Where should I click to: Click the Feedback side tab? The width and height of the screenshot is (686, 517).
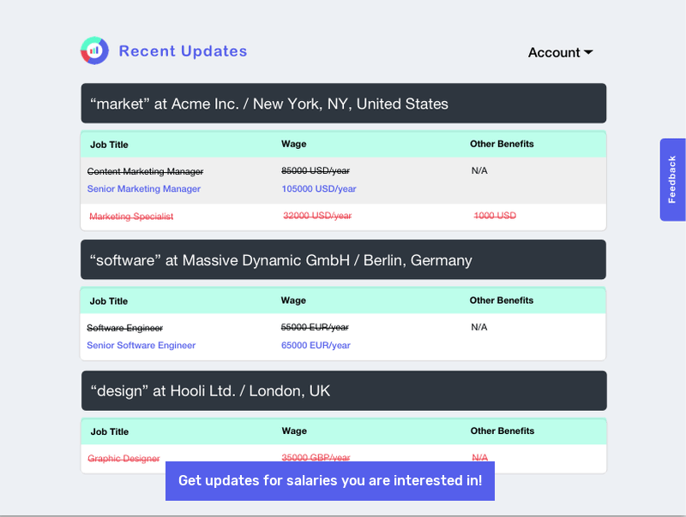(672, 180)
